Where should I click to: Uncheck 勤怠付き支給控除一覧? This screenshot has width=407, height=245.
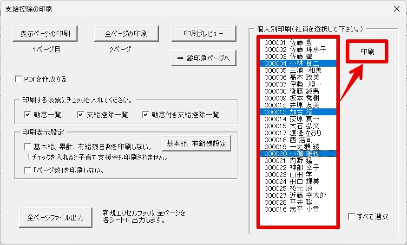(145, 114)
